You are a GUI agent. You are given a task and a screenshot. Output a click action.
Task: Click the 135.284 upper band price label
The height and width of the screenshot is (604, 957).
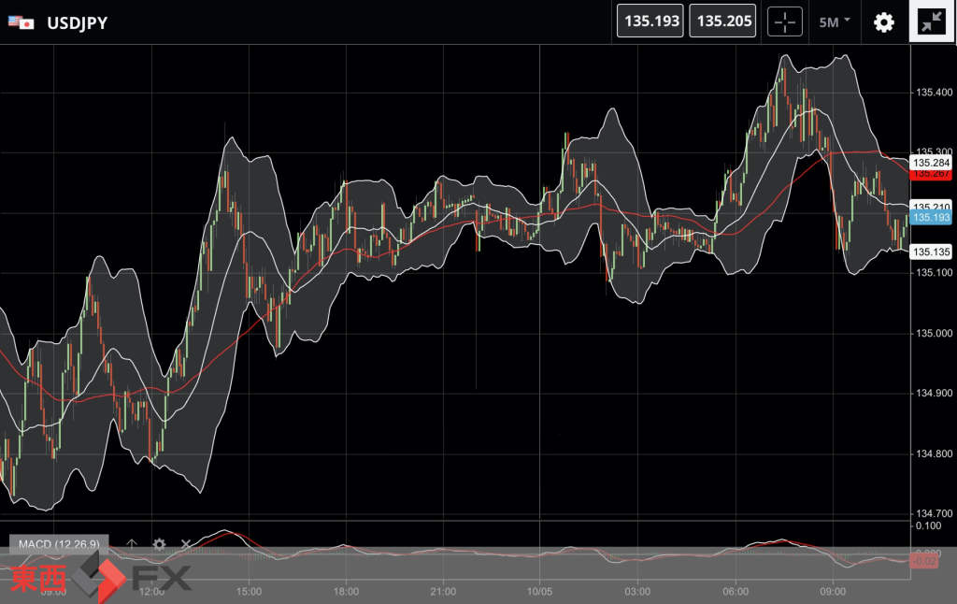click(x=931, y=163)
